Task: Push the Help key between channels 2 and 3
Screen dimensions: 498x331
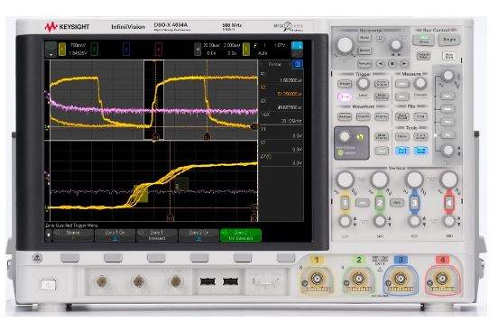Action: [397, 202]
